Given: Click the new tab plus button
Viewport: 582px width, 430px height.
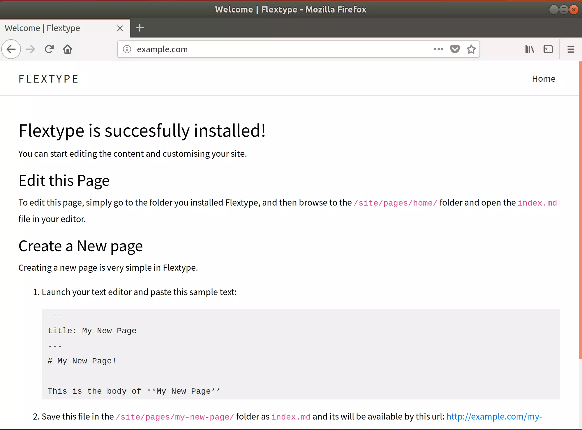Looking at the screenshot, I should (140, 28).
